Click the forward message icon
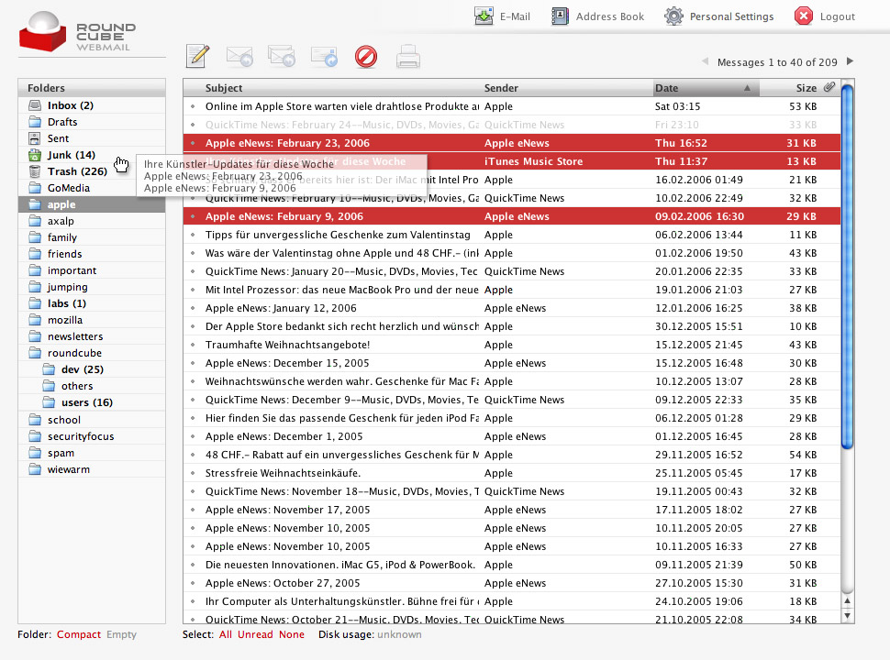Image resolution: width=890 pixels, height=660 pixels. click(x=324, y=57)
